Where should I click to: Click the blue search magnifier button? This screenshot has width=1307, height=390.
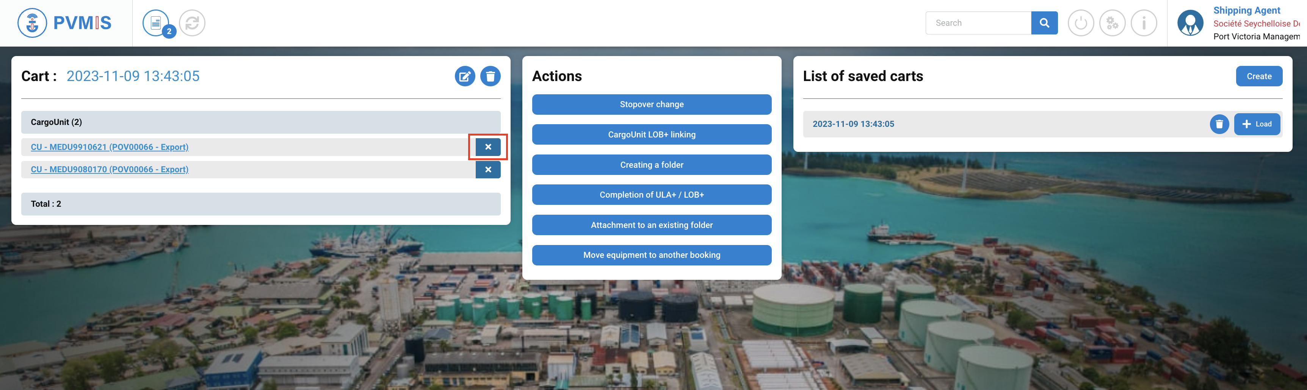coord(1044,23)
